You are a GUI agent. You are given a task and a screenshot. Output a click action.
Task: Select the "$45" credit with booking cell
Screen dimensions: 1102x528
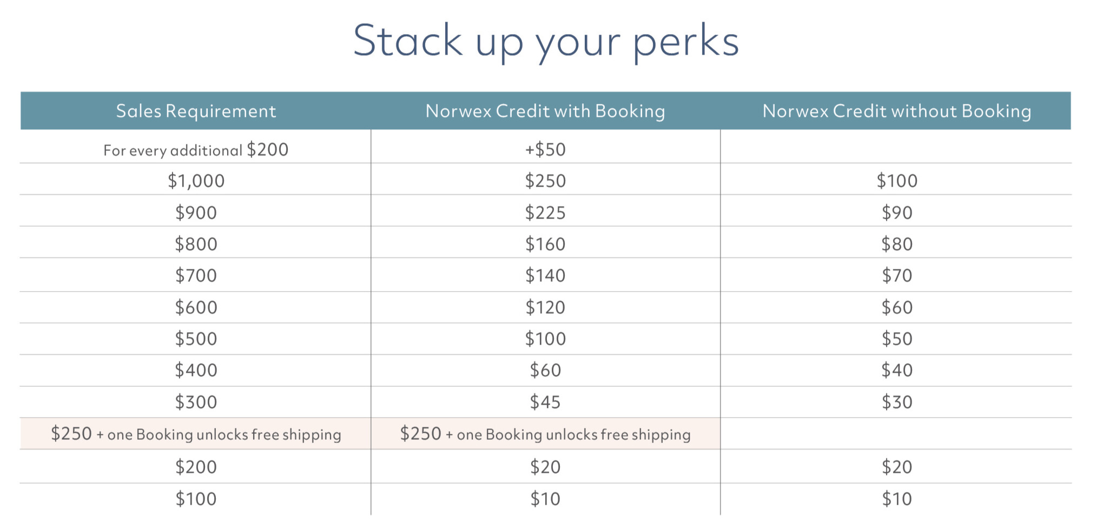click(x=545, y=402)
